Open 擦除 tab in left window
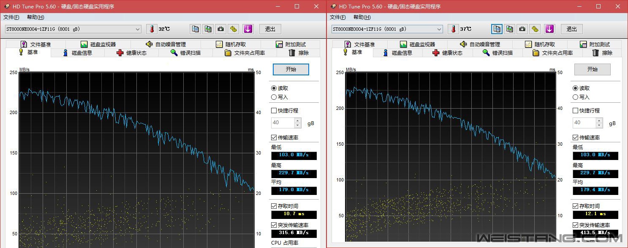This screenshot has height=248, width=628. (x=299, y=53)
